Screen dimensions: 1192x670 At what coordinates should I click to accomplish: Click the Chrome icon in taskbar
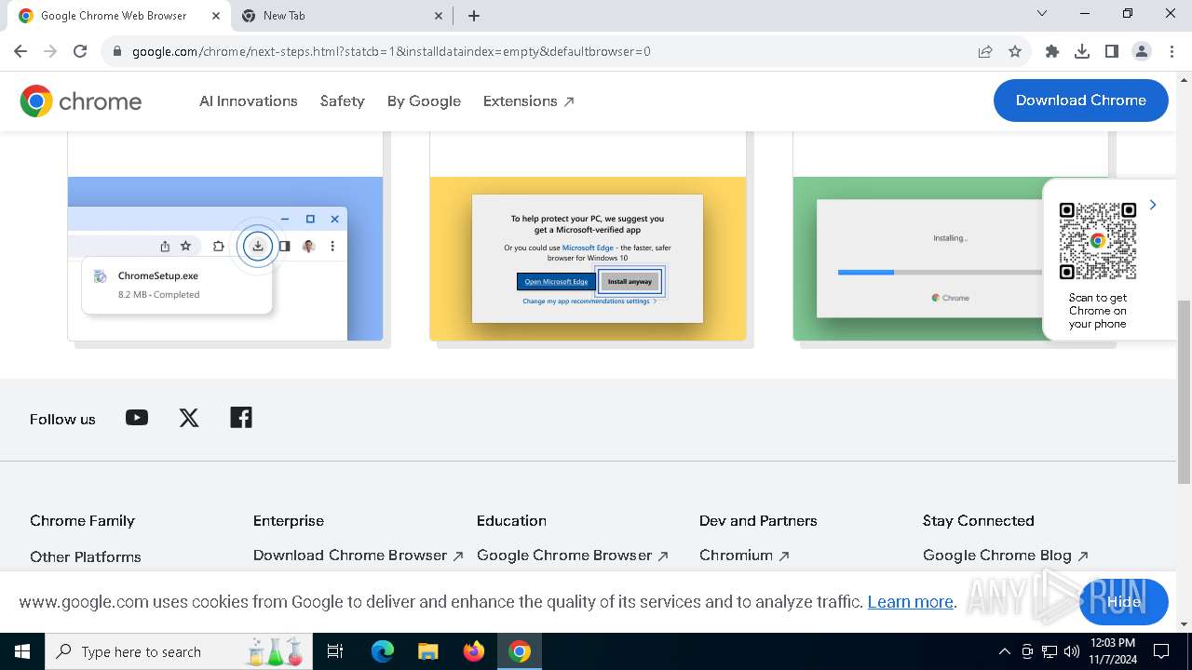tap(520, 651)
